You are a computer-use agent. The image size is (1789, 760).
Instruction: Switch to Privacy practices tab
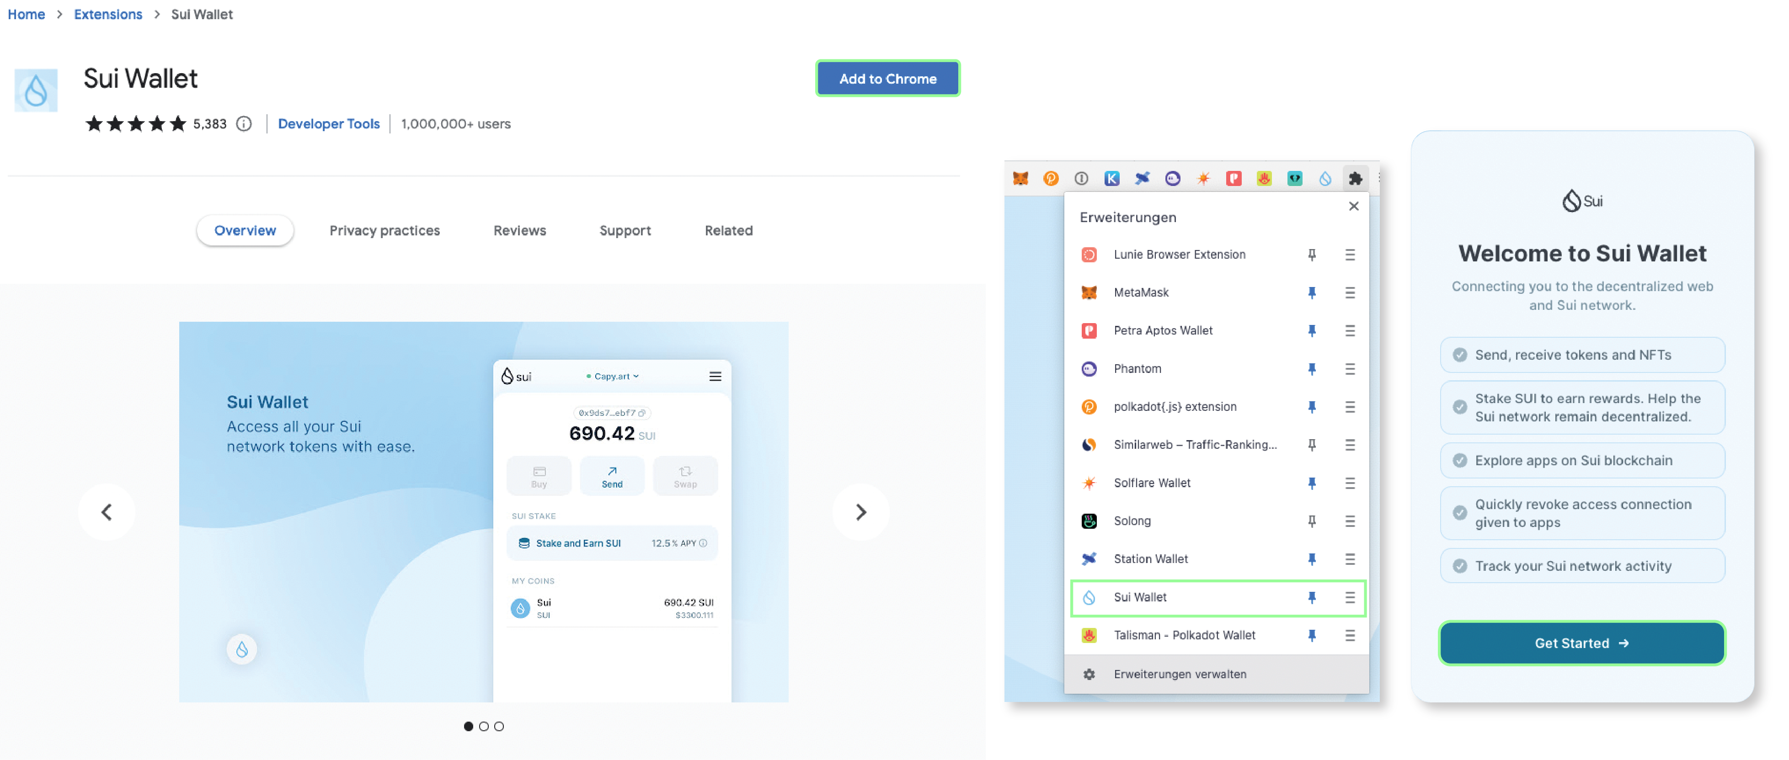[x=384, y=230]
